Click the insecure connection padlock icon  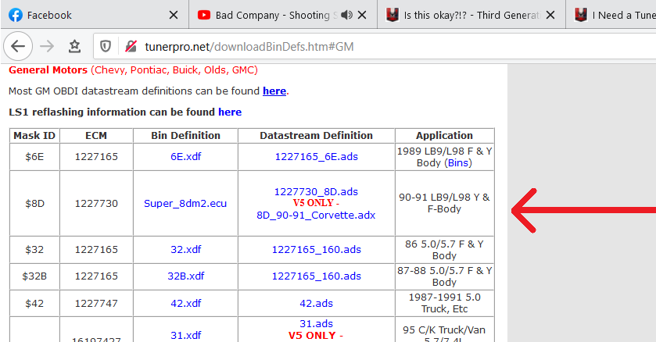pyautogui.click(x=130, y=47)
